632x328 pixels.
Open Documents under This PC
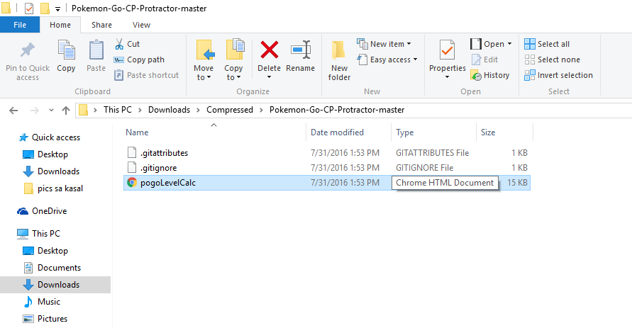[59, 268]
